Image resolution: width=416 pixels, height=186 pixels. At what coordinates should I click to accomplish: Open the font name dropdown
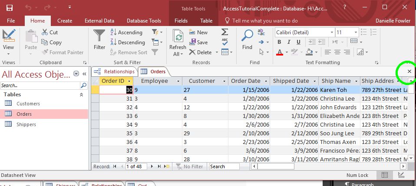tap(331, 33)
